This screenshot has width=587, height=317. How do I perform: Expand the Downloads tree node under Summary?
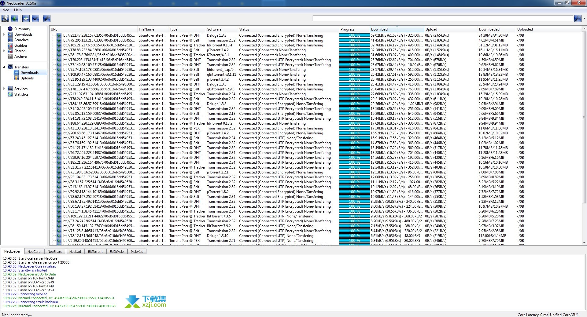click(4, 35)
